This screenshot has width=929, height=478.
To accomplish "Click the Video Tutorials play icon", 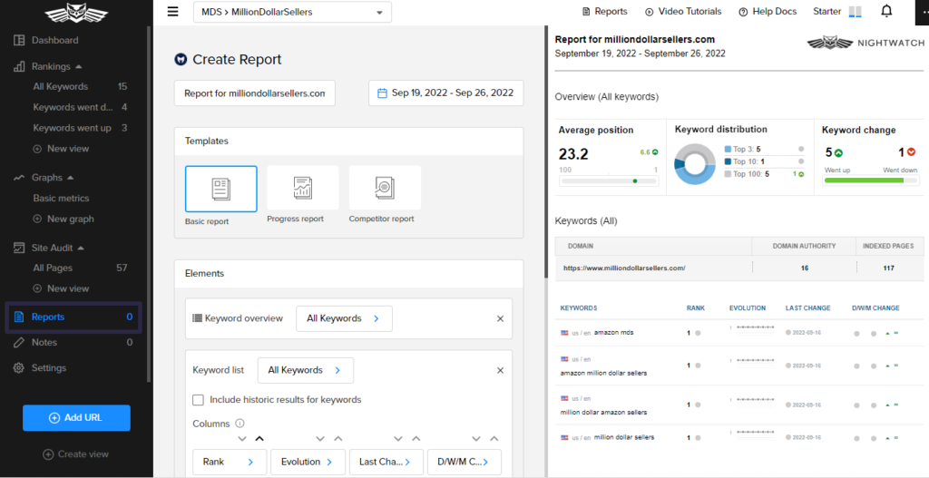I will pyautogui.click(x=650, y=11).
